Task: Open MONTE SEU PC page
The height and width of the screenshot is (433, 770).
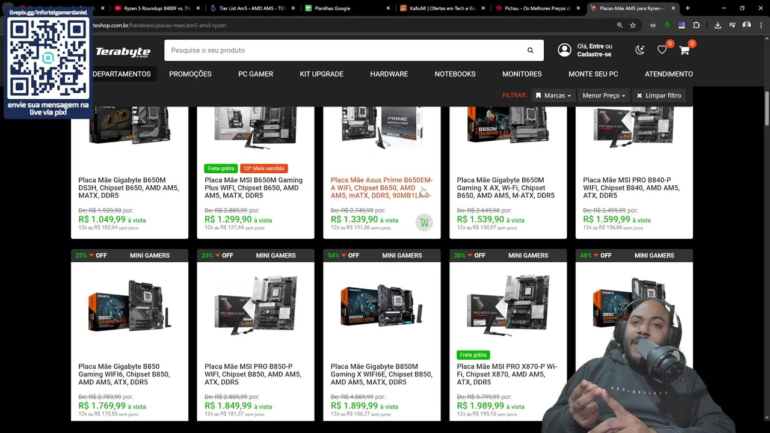Action: click(x=593, y=74)
